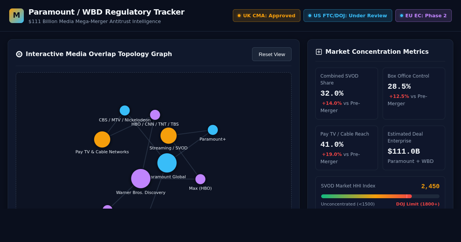
Task: Click the Reset View button
Action: tap(272, 54)
